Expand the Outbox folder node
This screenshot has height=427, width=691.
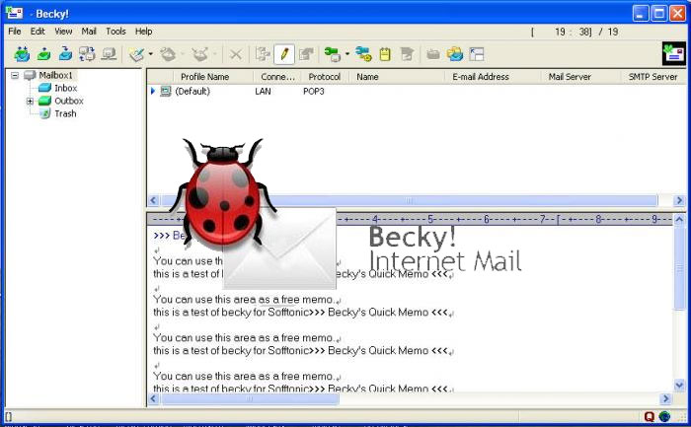30,101
